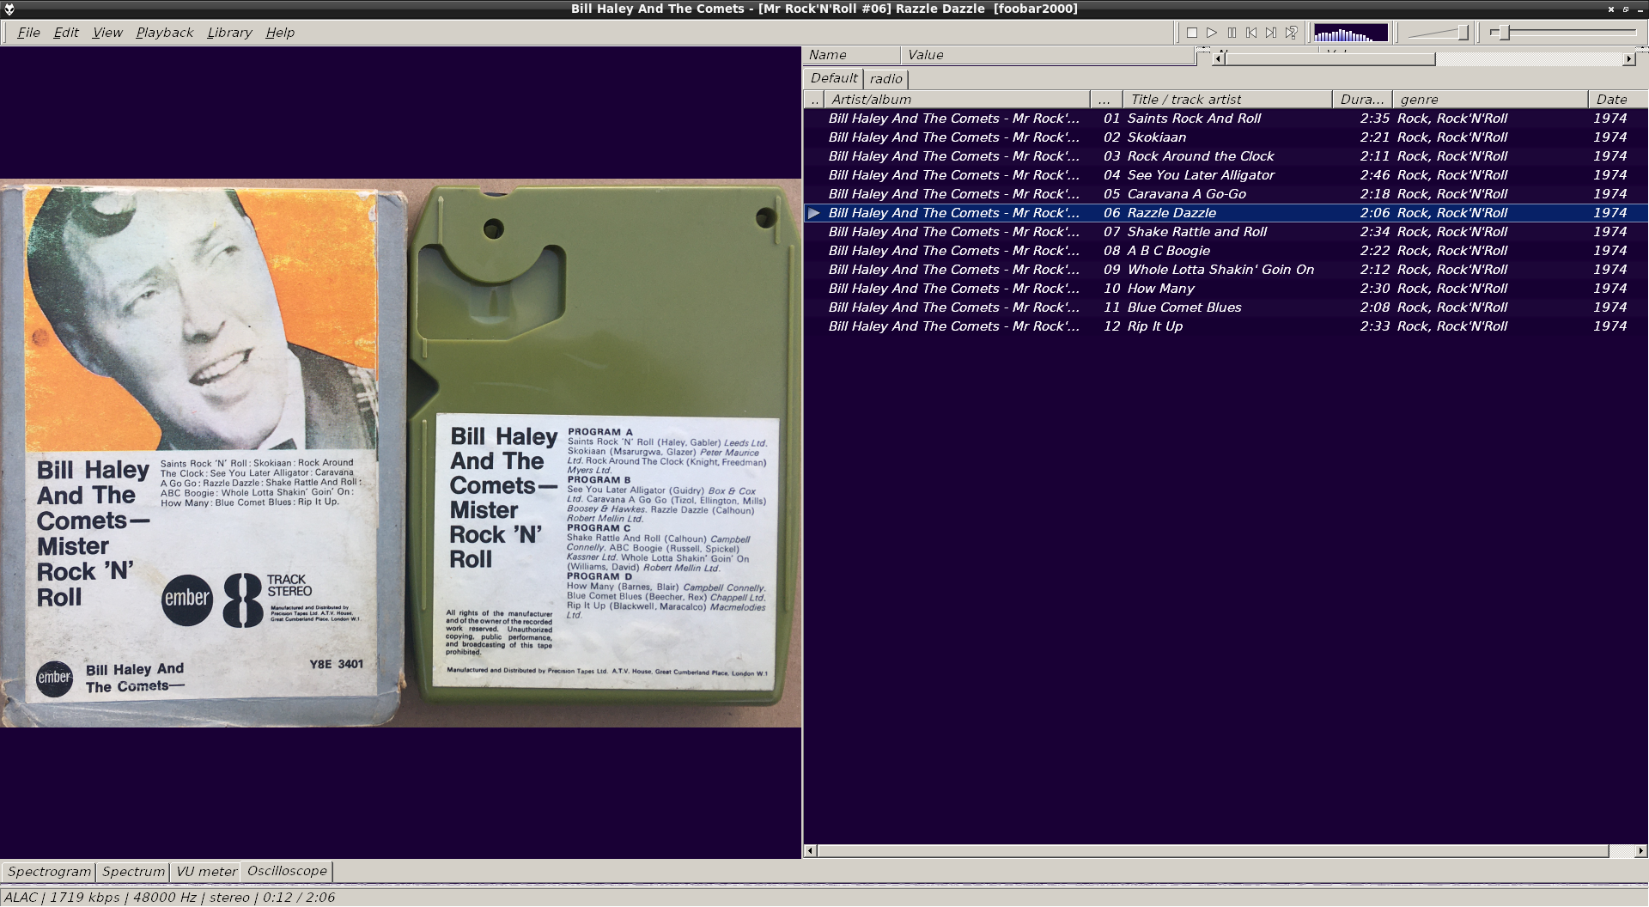This screenshot has width=1649, height=907.
Task: Open the Playback menu
Action: (x=164, y=33)
